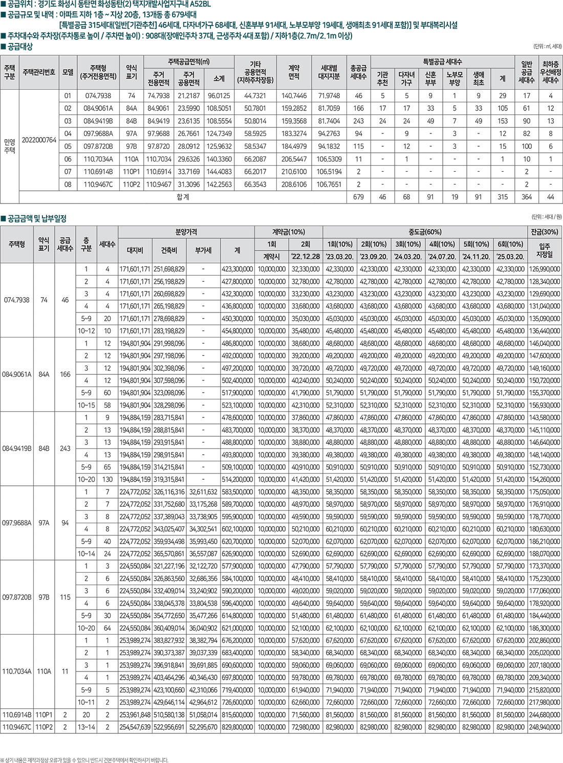Select total price 829,800,000

pyautogui.click(x=237, y=727)
